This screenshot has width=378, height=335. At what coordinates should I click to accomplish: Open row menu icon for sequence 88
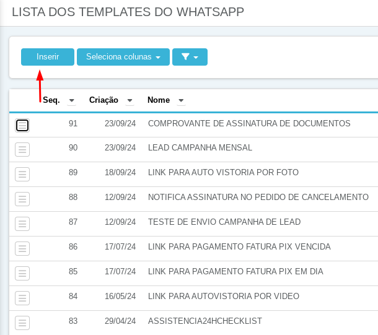22,199
